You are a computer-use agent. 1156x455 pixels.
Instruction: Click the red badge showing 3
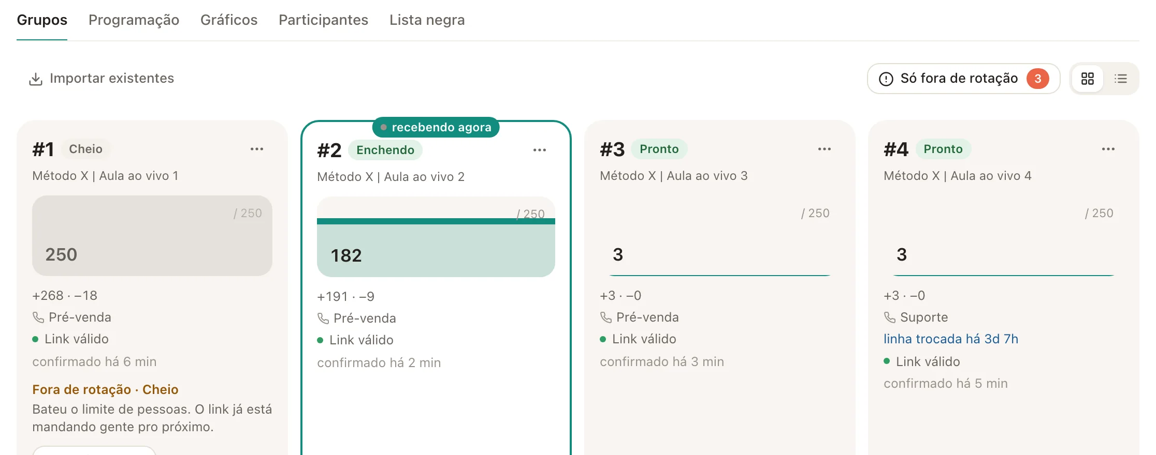tap(1038, 79)
